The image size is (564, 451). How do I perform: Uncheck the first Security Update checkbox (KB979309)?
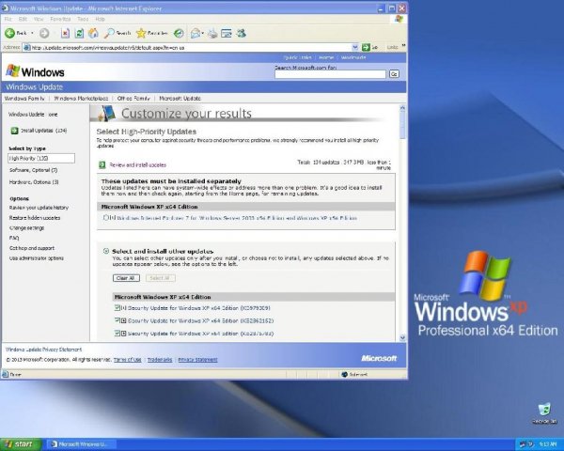pos(117,307)
